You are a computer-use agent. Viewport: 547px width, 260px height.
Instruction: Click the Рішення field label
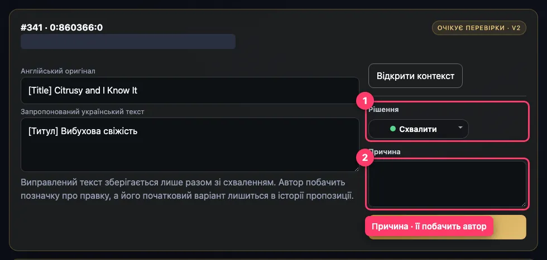(x=384, y=110)
